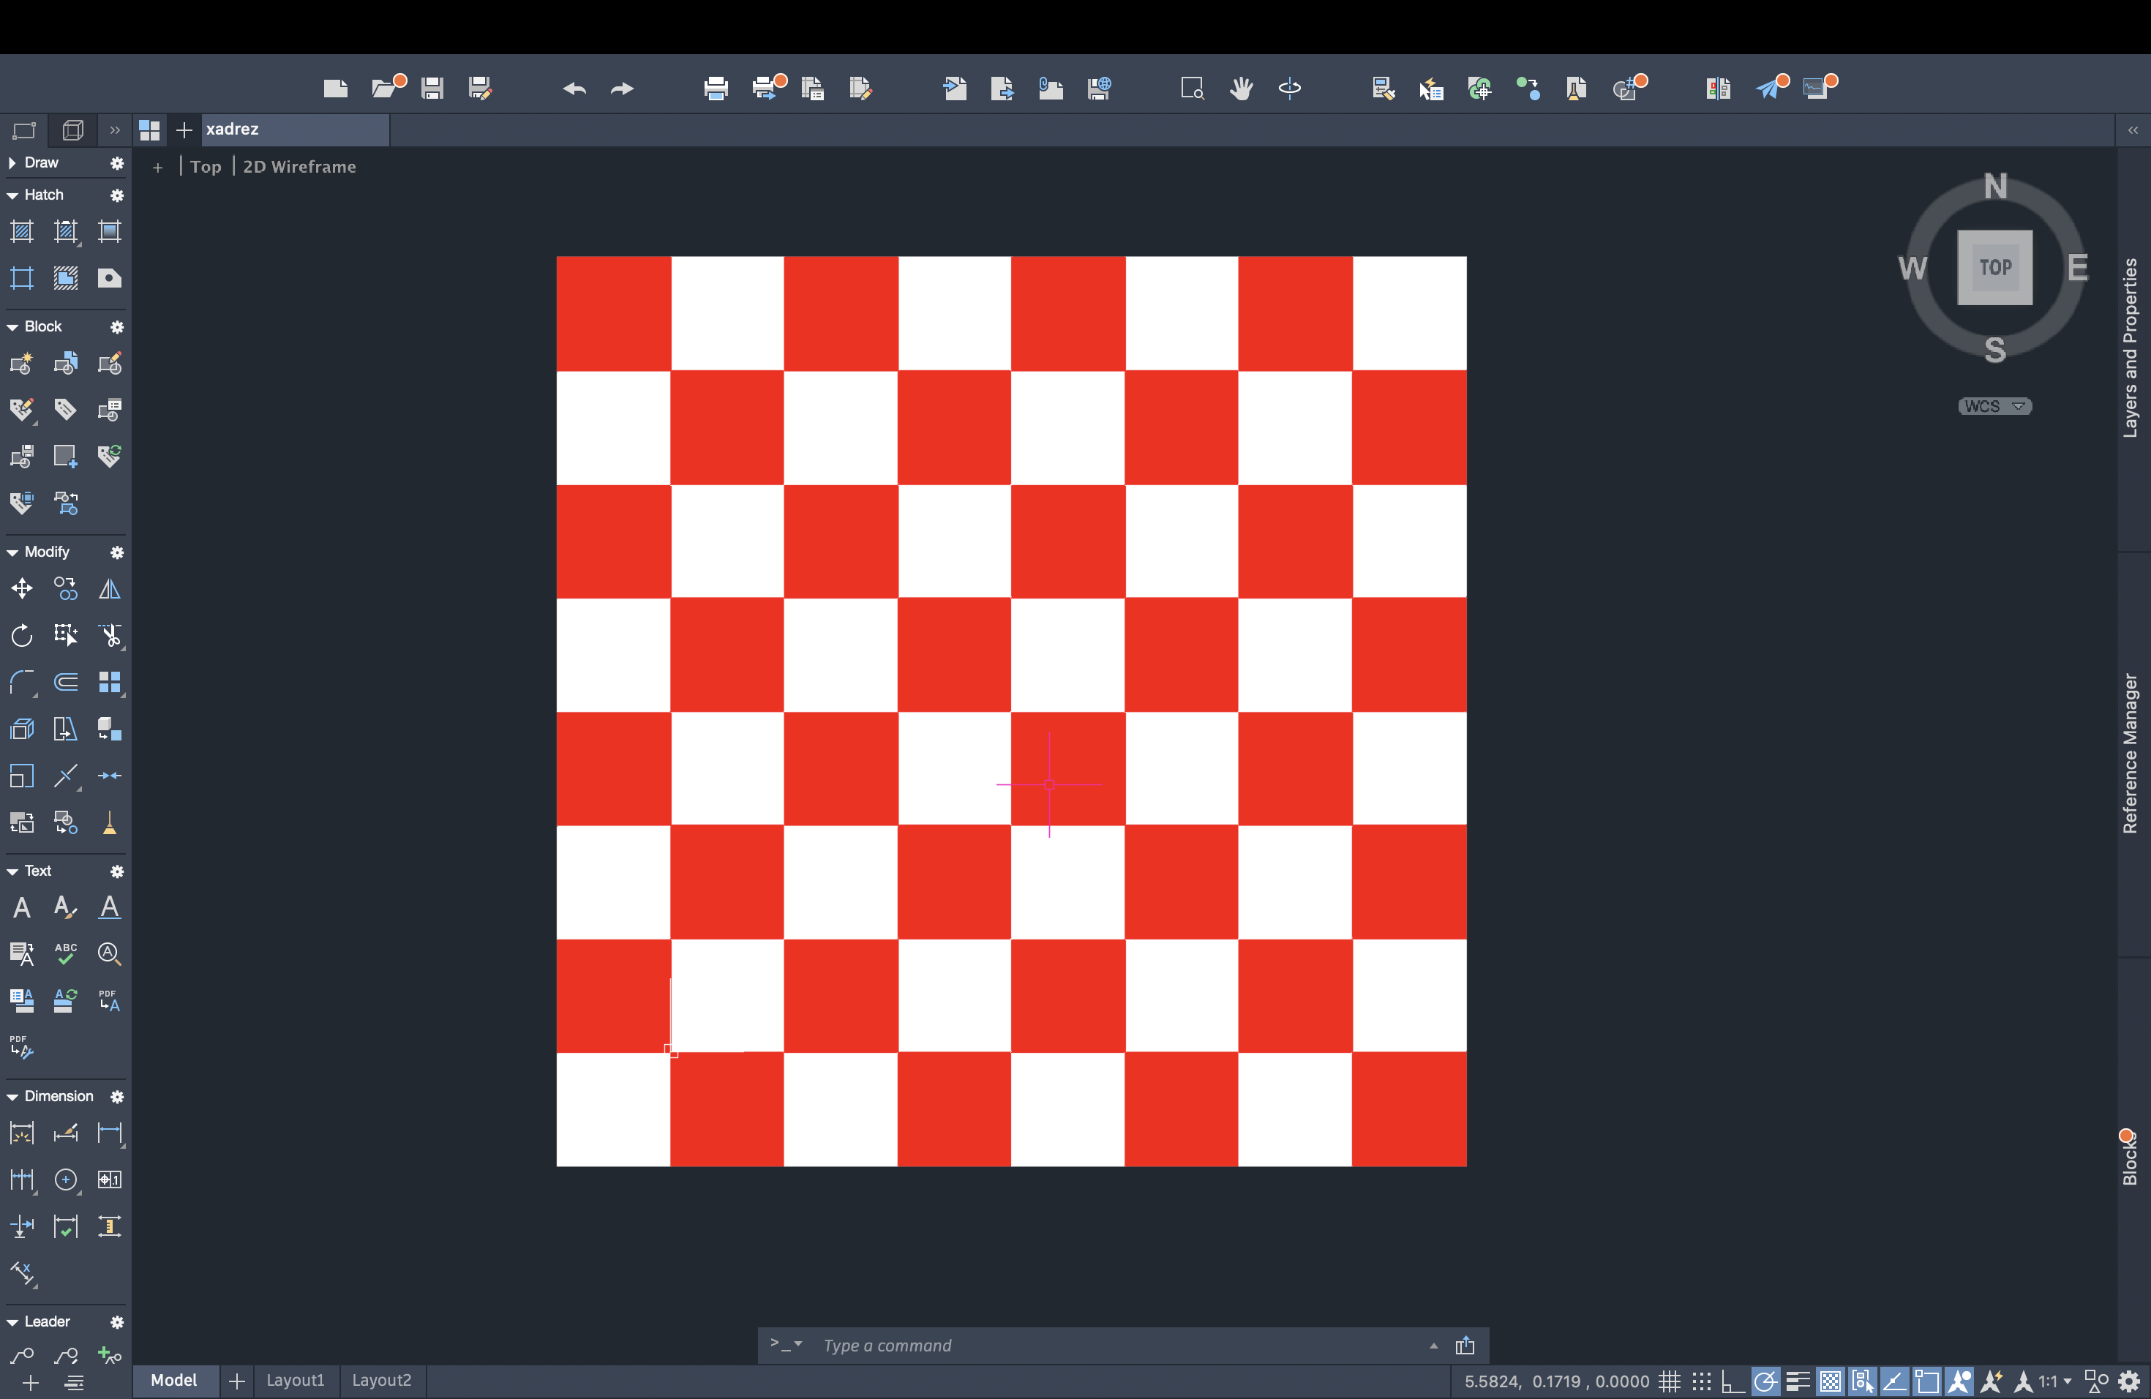
Task: Select the Fillet tool
Action: pyautogui.click(x=22, y=683)
